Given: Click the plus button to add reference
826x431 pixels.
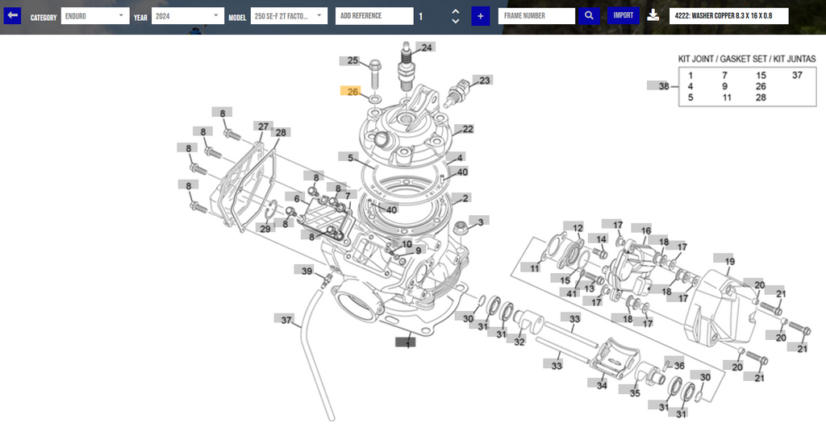Looking at the screenshot, I should pos(480,15).
